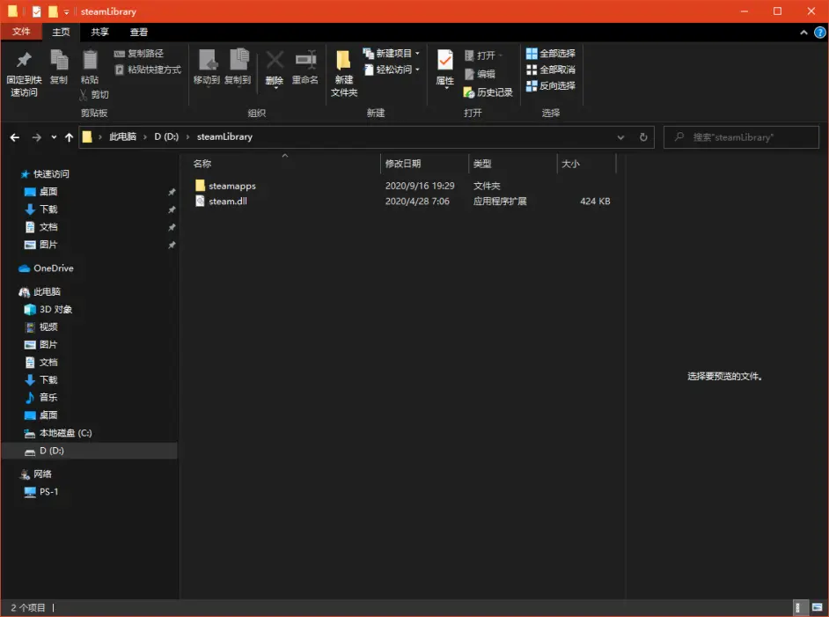This screenshot has width=829, height=617.
Task: Sort by the Size (大小) column
Action: pyautogui.click(x=587, y=164)
